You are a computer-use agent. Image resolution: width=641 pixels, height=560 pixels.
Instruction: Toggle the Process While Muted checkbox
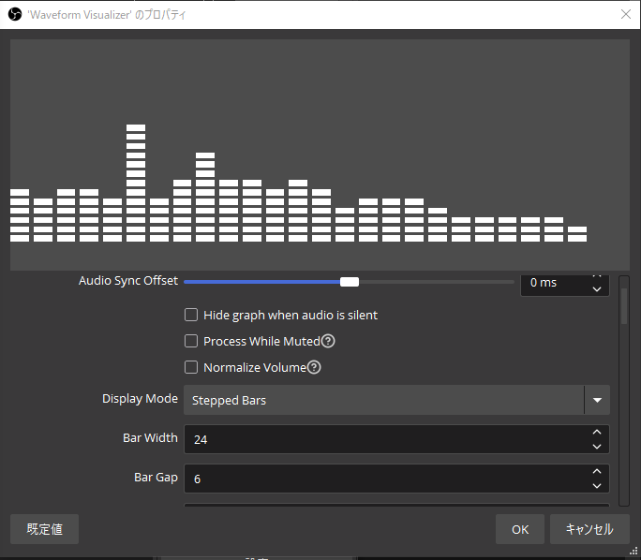coord(191,342)
